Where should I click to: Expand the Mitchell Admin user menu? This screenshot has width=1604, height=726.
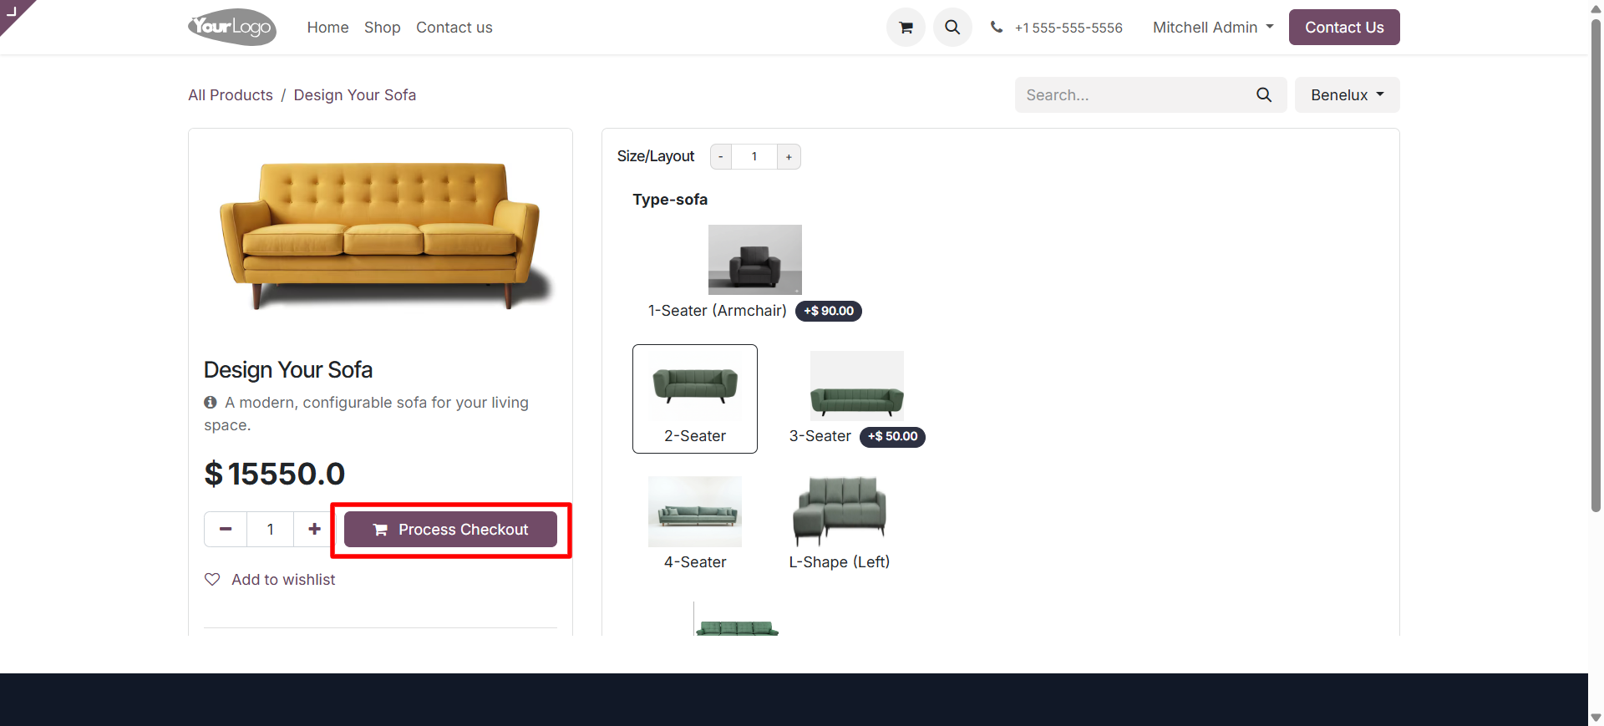coord(1213,28)
